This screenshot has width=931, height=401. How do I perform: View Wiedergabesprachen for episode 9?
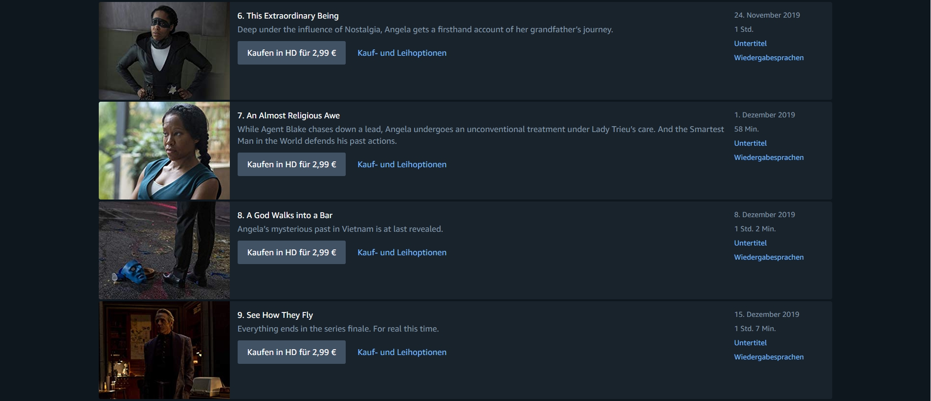click(769, 357)
